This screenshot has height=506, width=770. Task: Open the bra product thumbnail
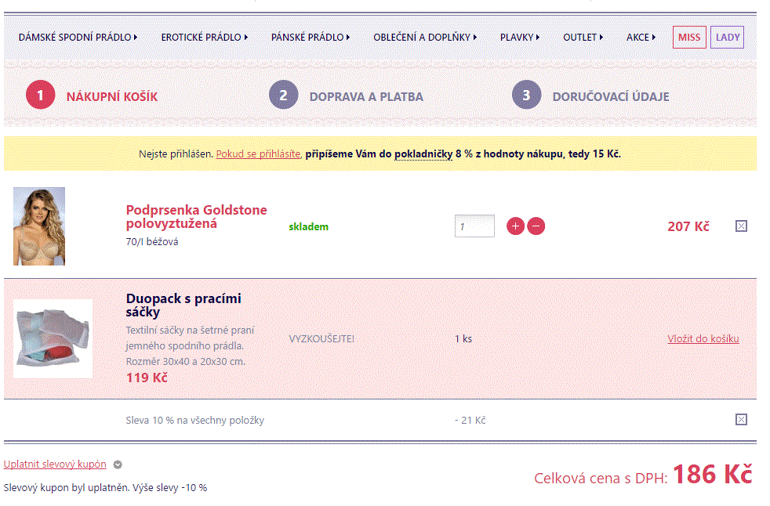(39, 226)
